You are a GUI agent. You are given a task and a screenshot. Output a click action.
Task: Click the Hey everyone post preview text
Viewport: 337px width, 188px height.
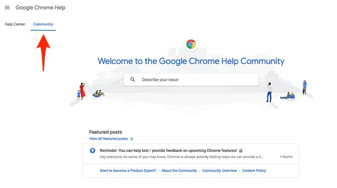(x=182, y=157)
